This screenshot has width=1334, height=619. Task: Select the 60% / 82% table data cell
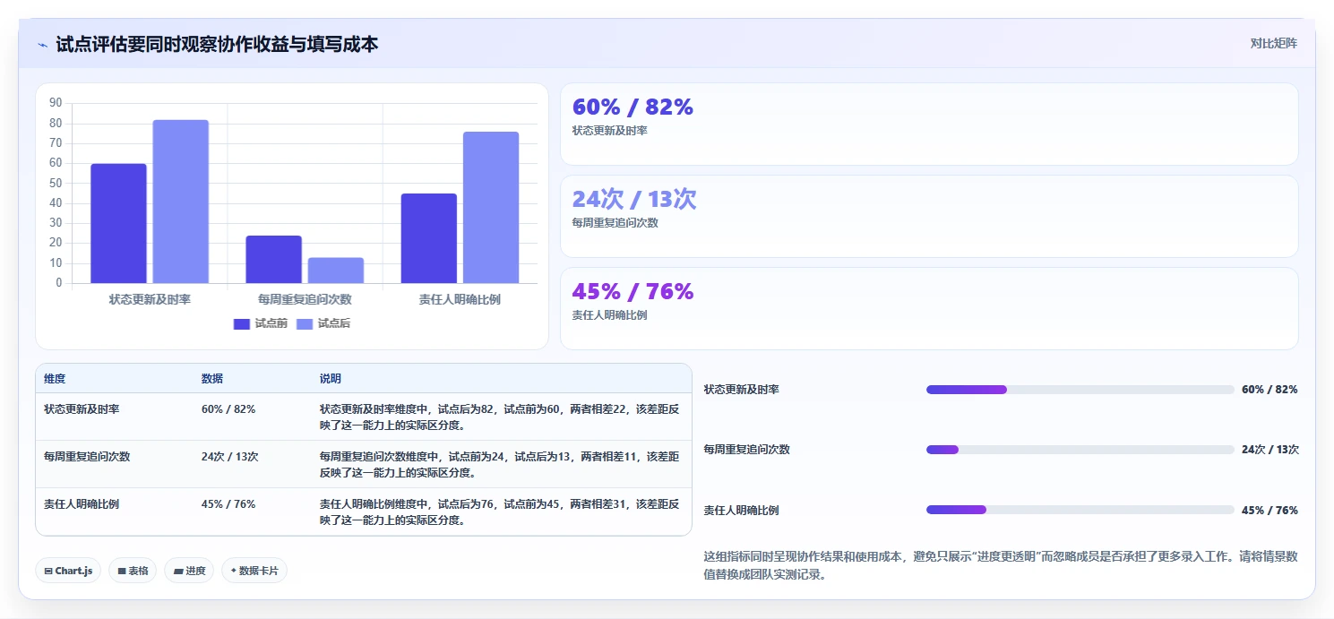click(228, 408)
